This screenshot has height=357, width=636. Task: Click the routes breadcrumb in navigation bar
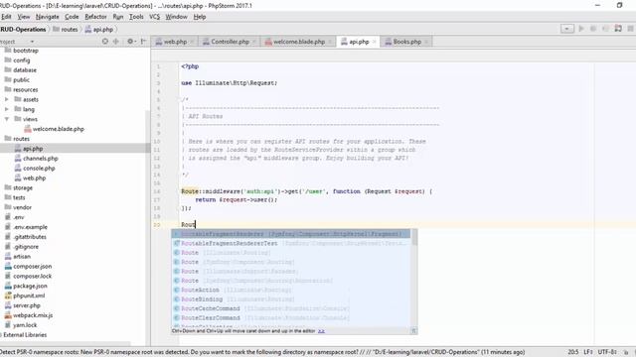(x=66, y=29)
